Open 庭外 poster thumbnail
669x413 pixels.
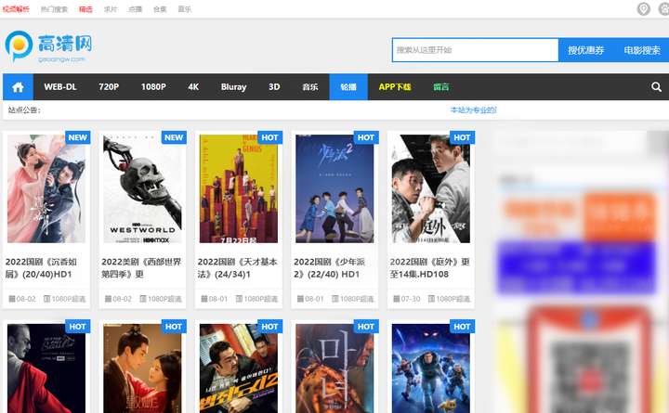(431, 188)
